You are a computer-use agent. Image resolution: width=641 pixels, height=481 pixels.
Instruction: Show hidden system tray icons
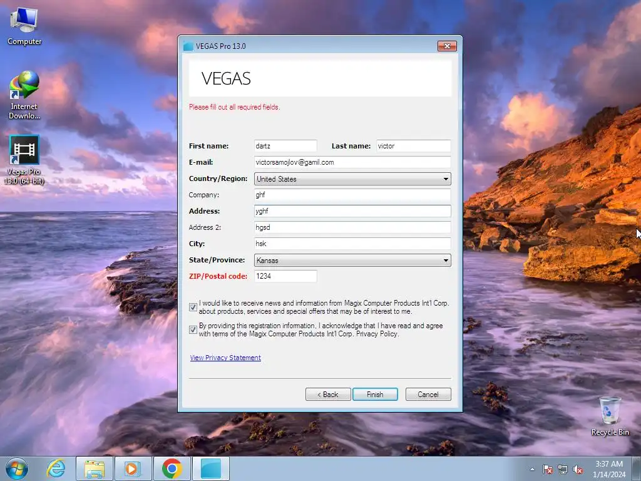pos(532,469)
